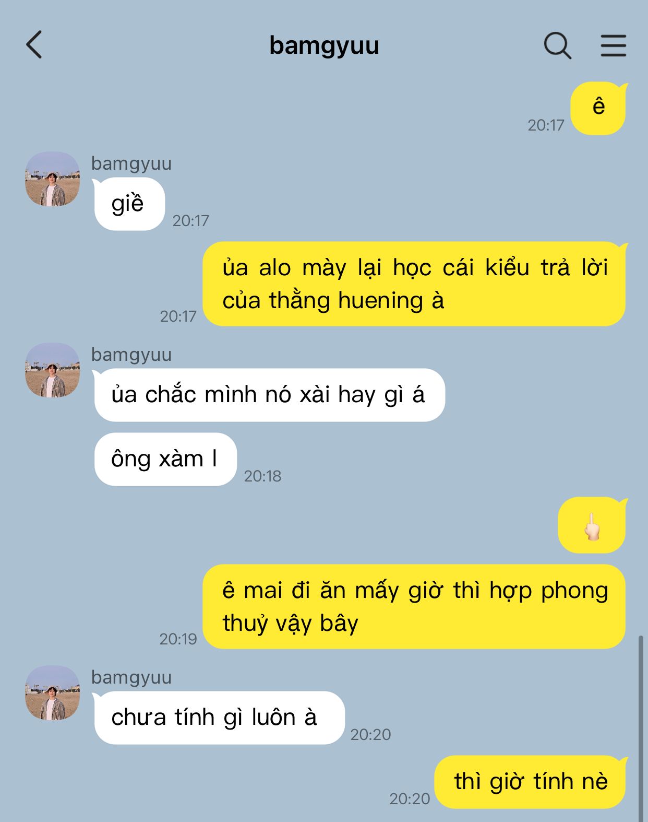This screenshot has width=648, height=822.
Task: Open the hamburger menu icon
Action: [613, 45]
